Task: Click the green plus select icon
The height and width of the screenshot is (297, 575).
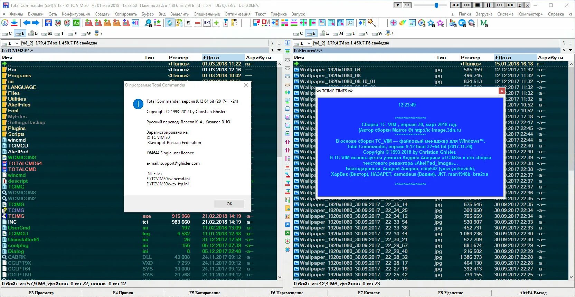Action: click(x=216, y=23)
